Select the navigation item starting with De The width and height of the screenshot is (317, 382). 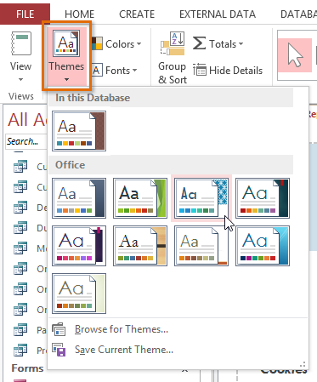tap(30, 208)
